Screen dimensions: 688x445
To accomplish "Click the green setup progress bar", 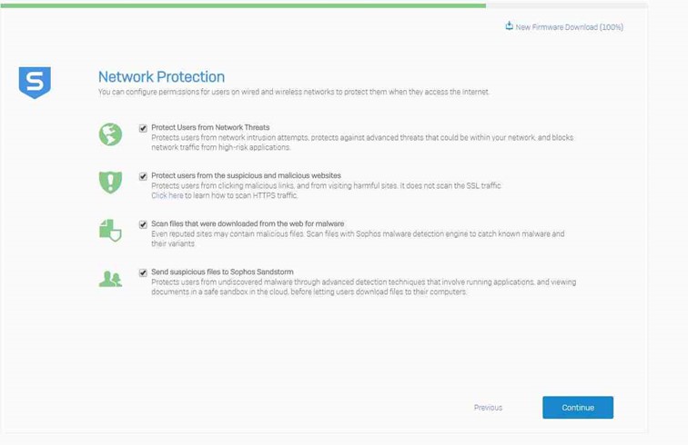I will (246, 5).
